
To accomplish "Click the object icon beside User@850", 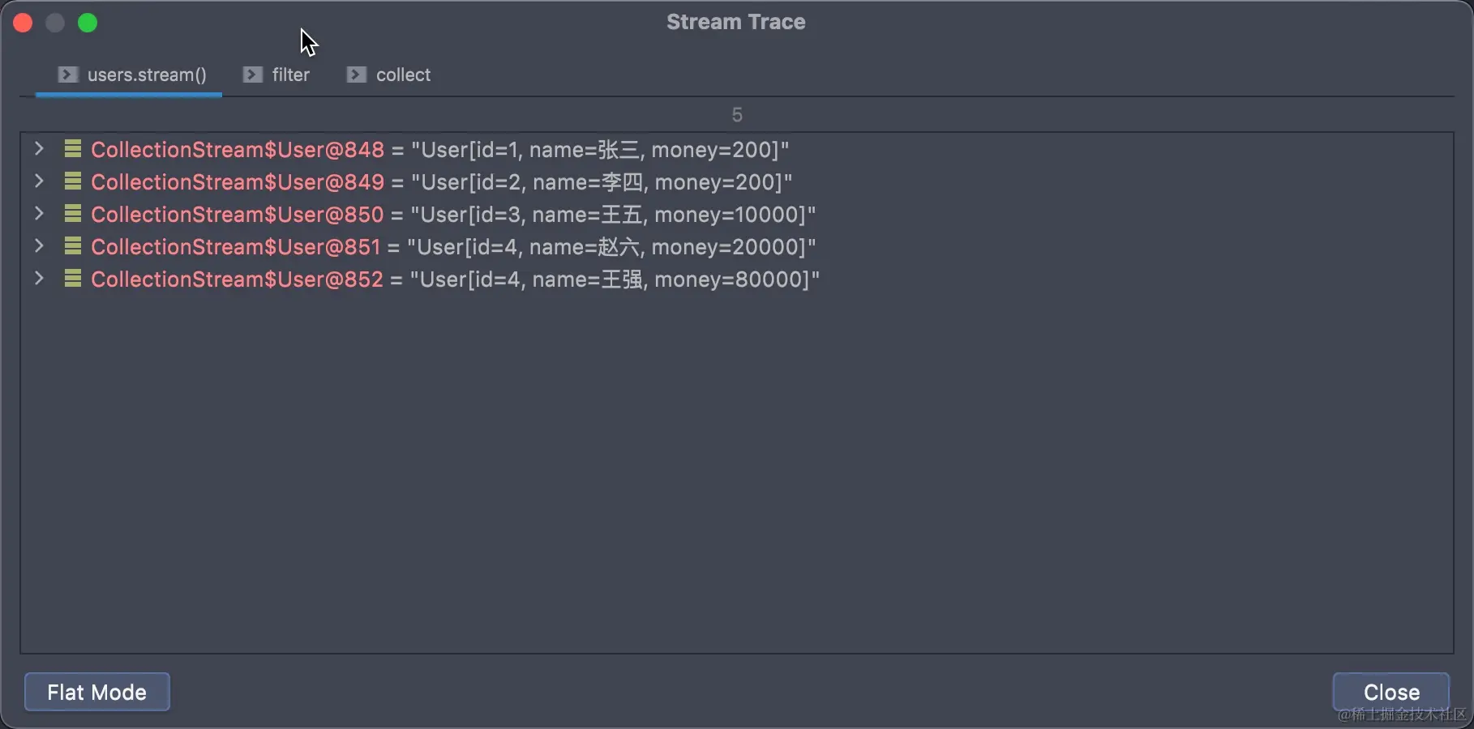I will [73, 214].
